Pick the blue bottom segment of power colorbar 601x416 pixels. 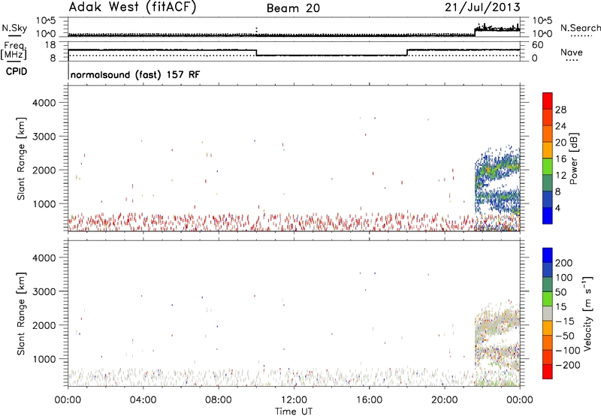point(548,216)
